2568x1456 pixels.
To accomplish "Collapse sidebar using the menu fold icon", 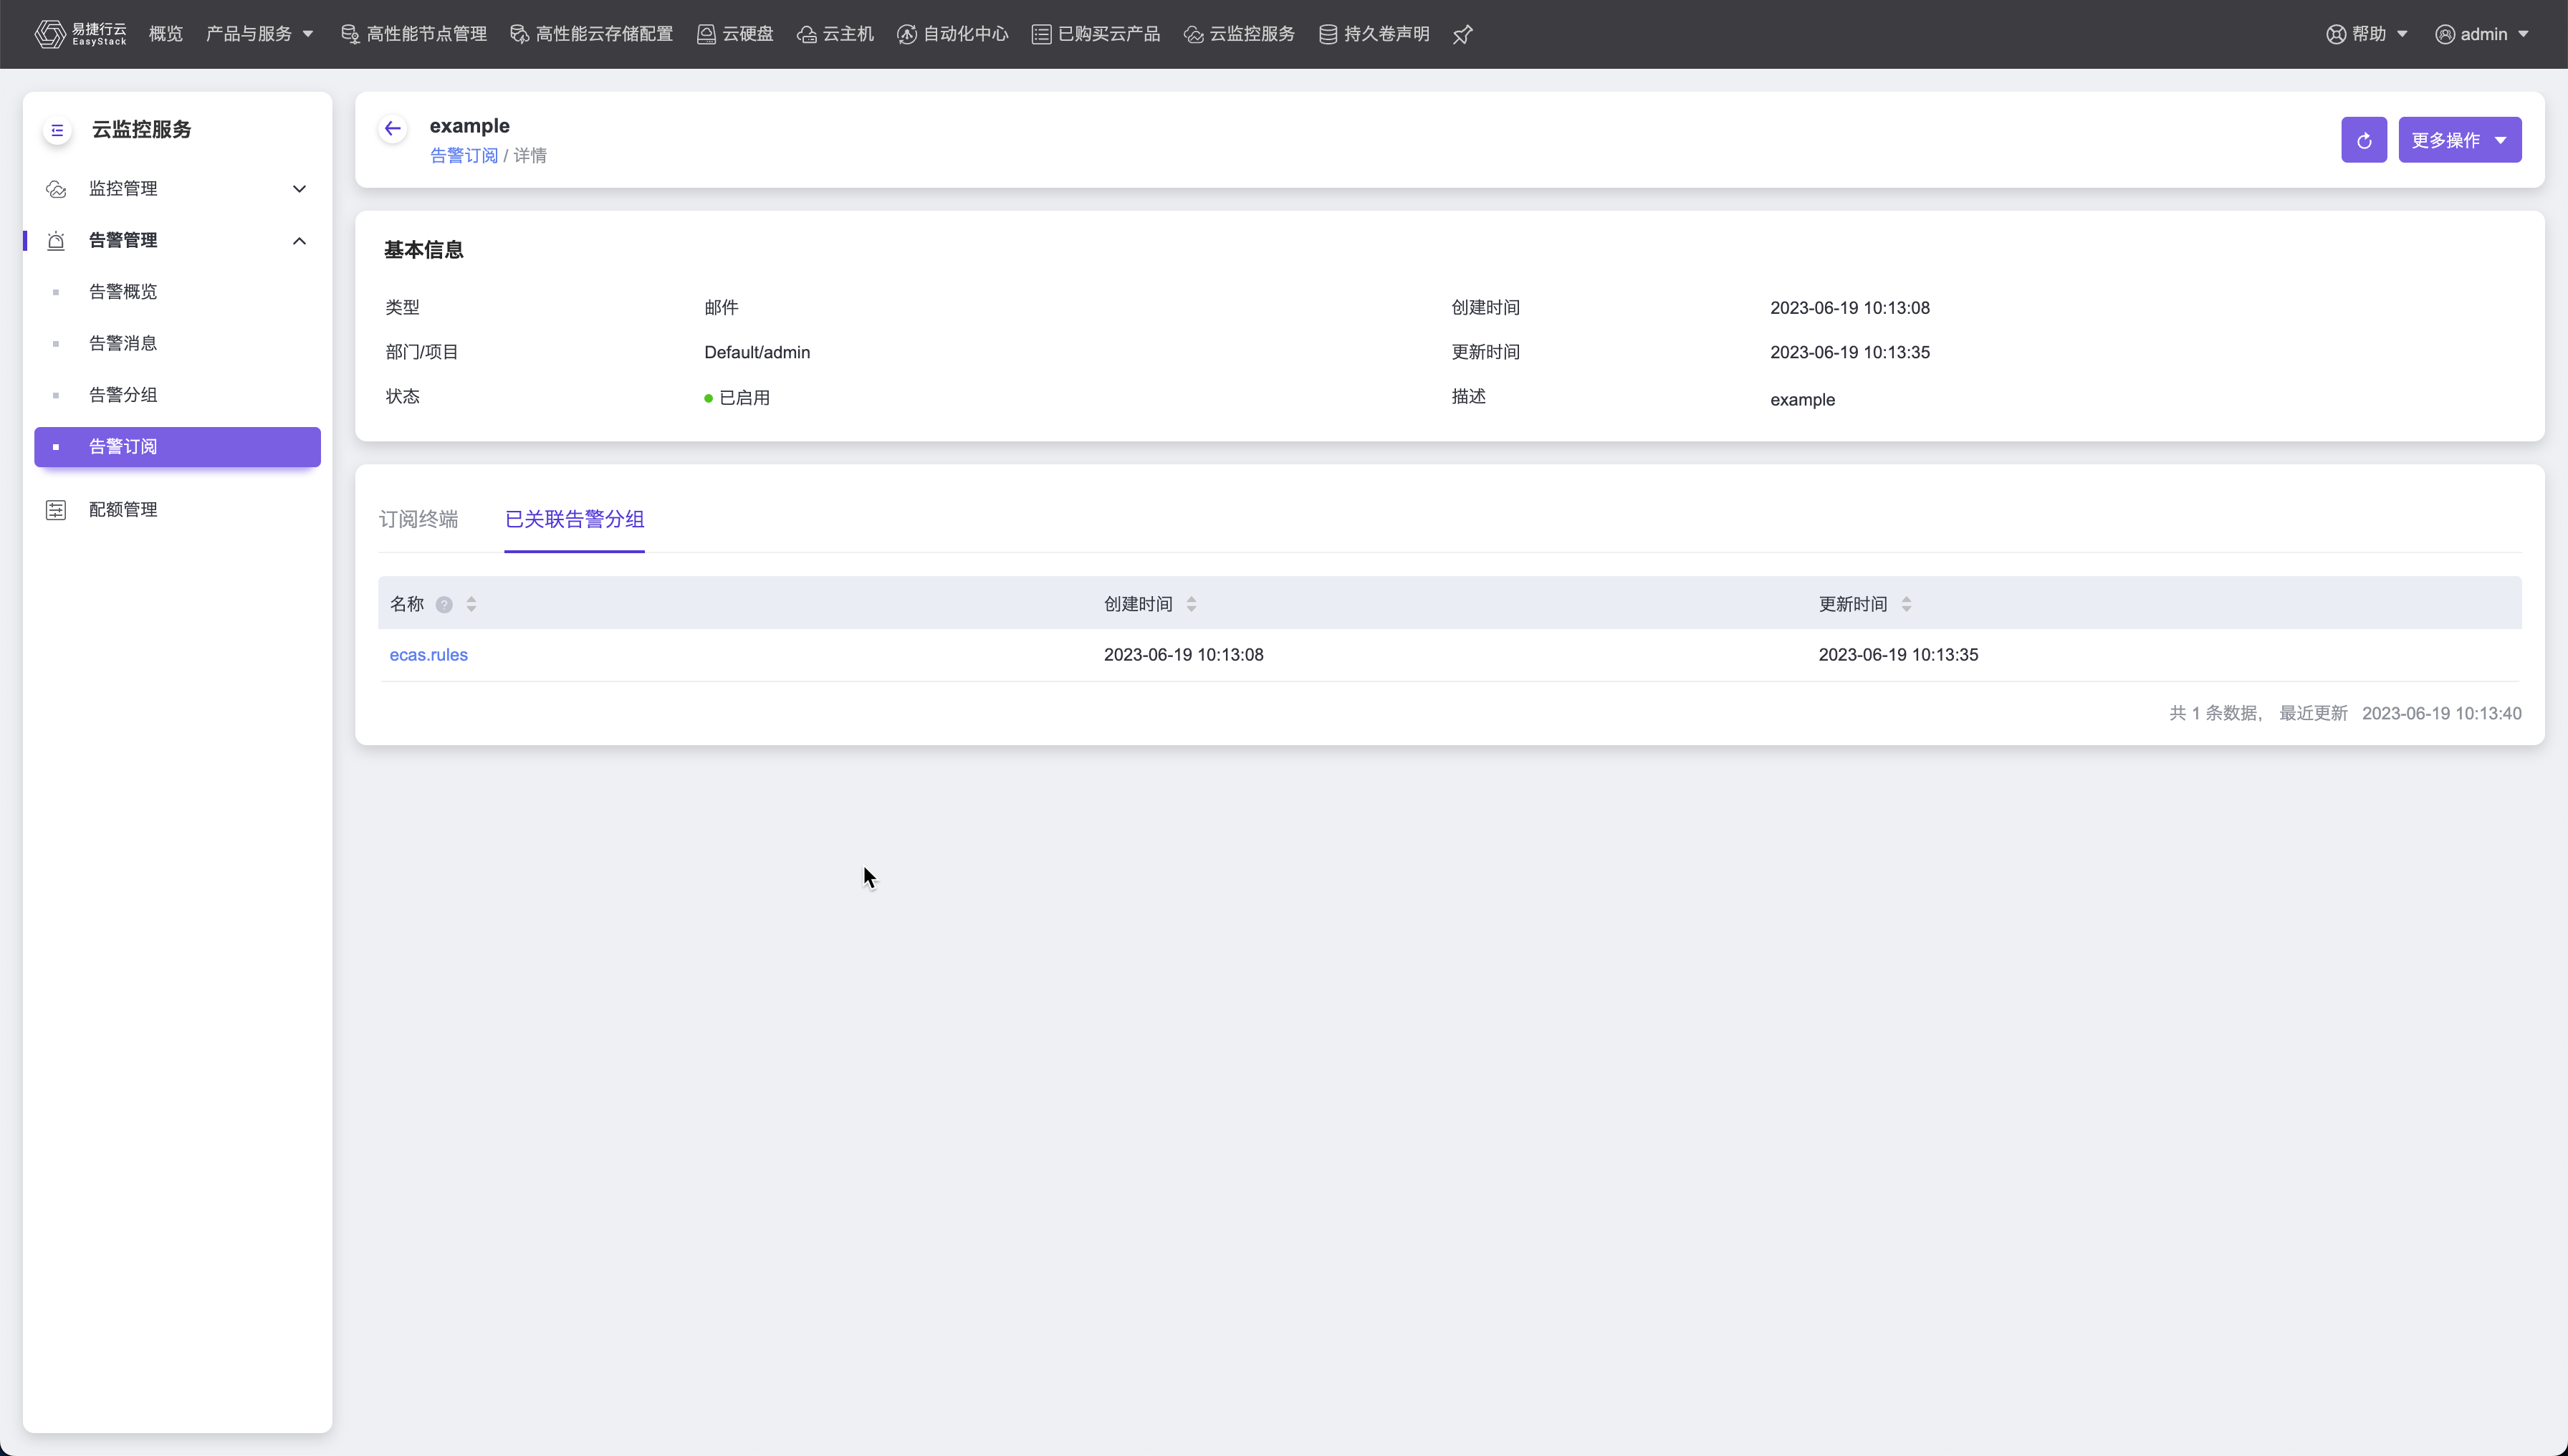I will pos(57,130).
